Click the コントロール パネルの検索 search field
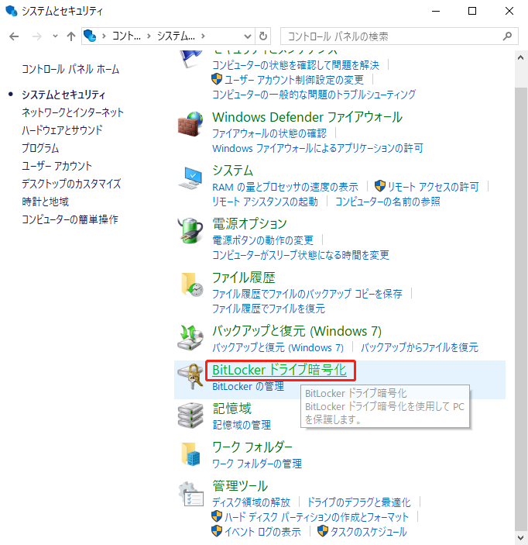Image resolution: width=528 pixels, height=545 pixels. [399, 36]
